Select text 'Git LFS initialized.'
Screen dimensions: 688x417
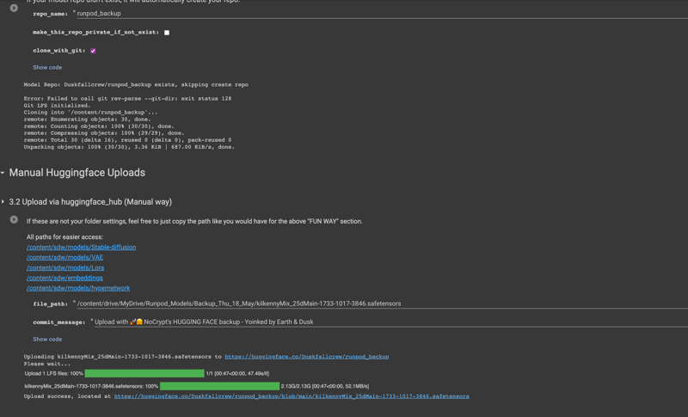pyautogui.click(x=57, y=106)
